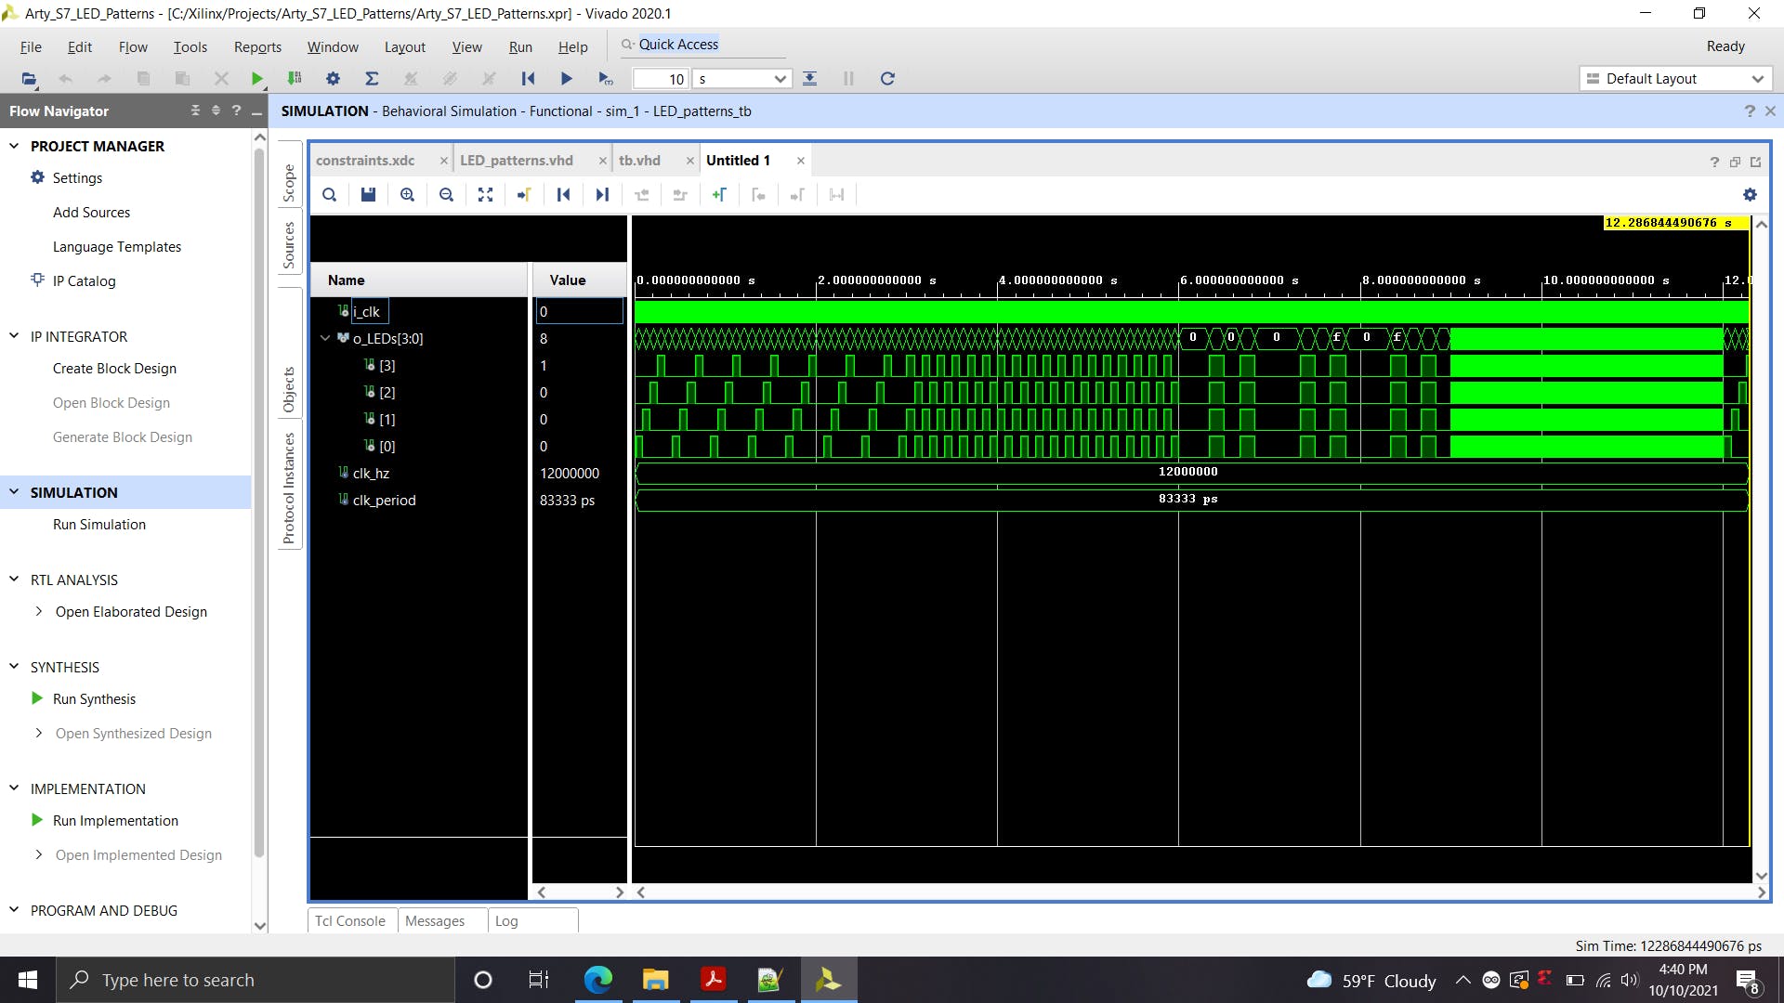Open the Reports menu
Screen dimensions: 1784x1003
pos(257,46)
